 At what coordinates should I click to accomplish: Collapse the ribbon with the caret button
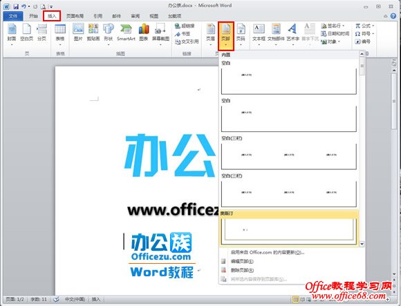coord(385,16)
